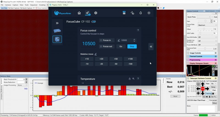
Task: Open the Pegasus Astro home page icon
Action: click(79, 13)
